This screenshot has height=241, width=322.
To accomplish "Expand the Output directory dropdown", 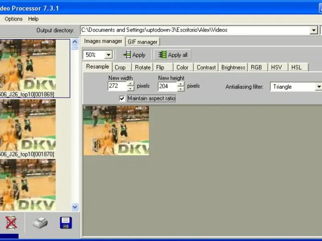I will click(314, 31).
